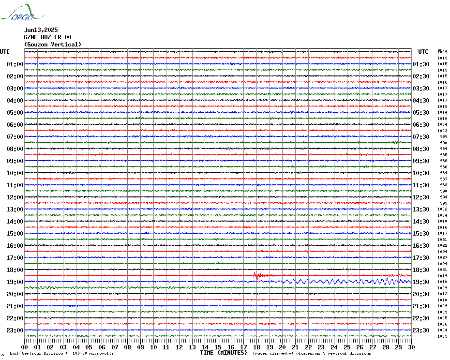The height and width of the screenshot is (360, 450).
Task: Click the 02:30 right-side time label
Action: [x=421, y=76]
